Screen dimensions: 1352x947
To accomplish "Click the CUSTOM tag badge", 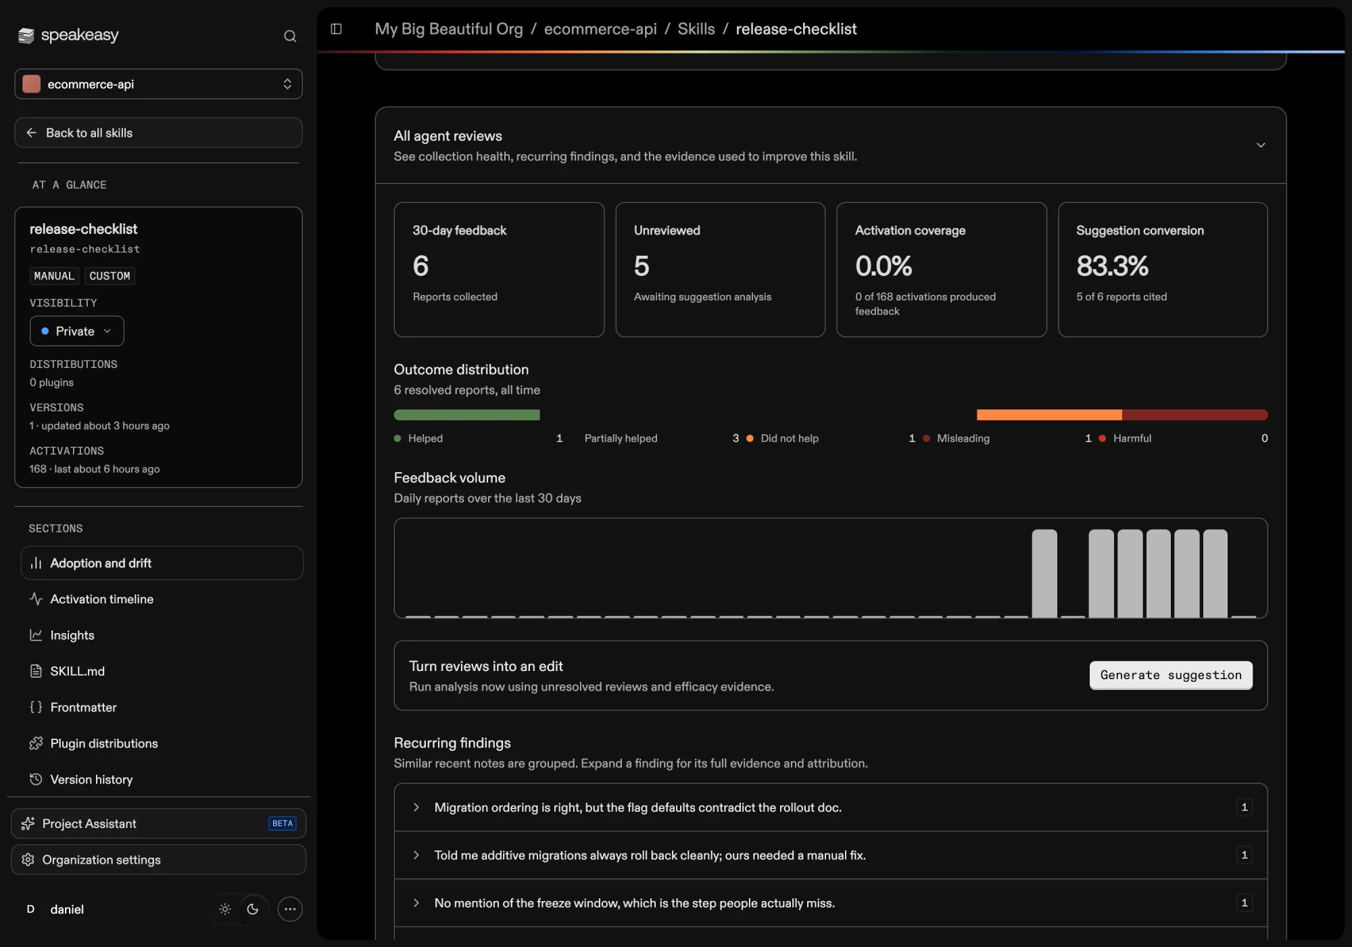I will pos(110,276).
